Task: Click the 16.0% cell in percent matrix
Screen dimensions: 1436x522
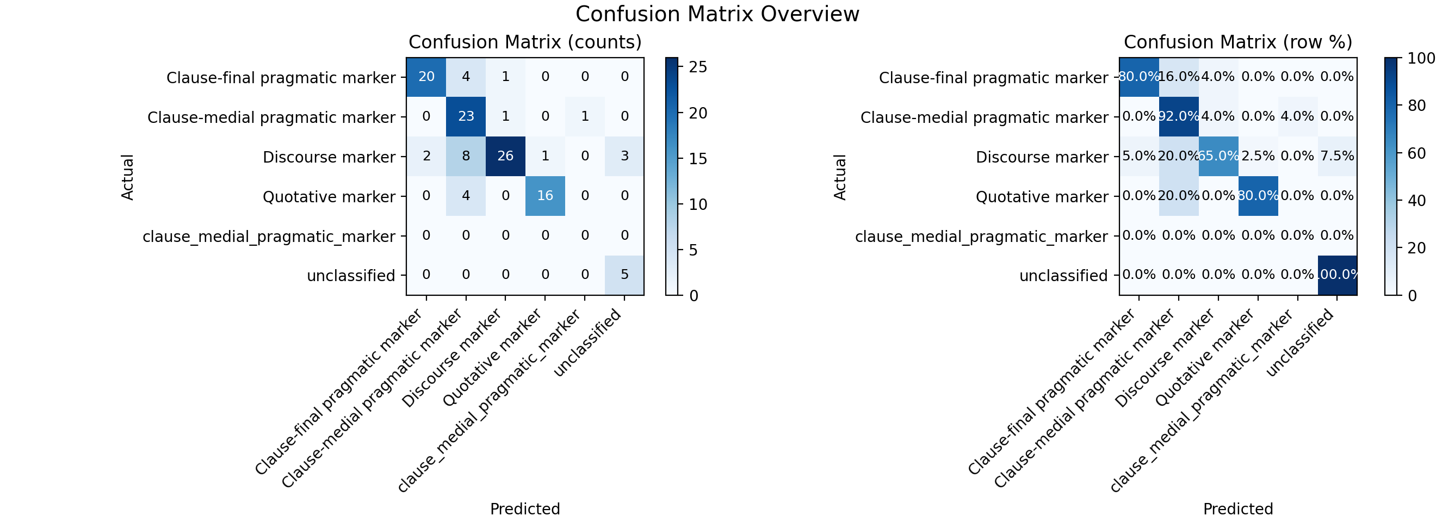Action: point(1179,77)
